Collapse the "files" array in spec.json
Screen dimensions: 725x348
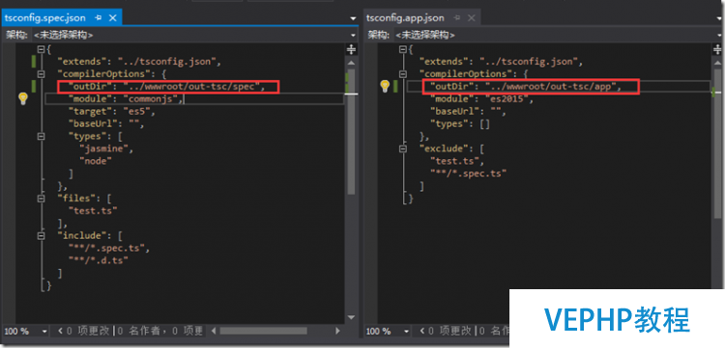42,199
